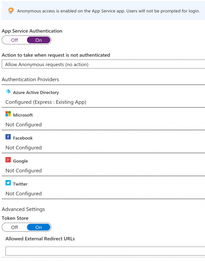Click the Facebook logo icon

click(x=8, y=137)
